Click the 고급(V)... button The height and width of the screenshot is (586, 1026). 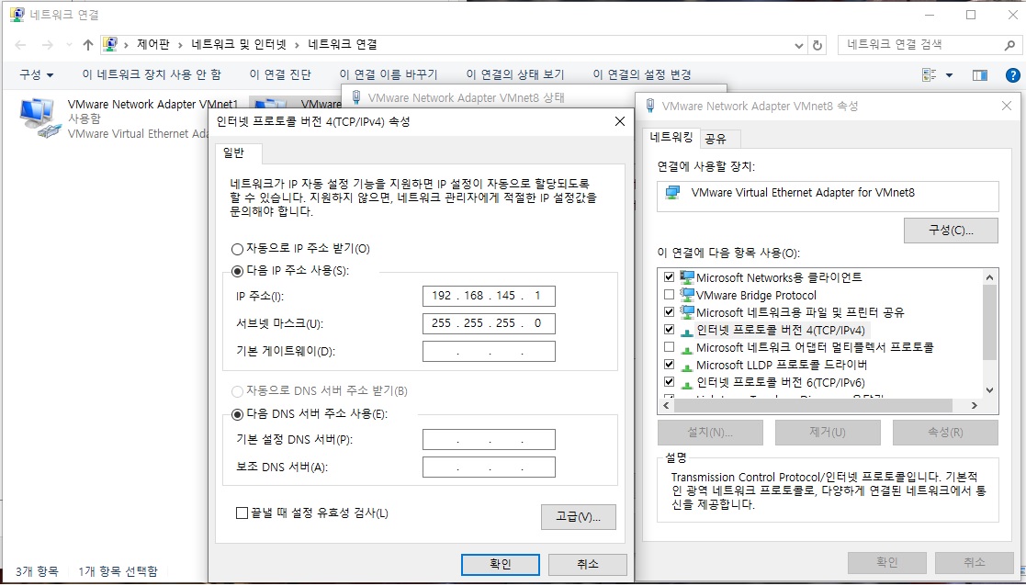point(579,517)
